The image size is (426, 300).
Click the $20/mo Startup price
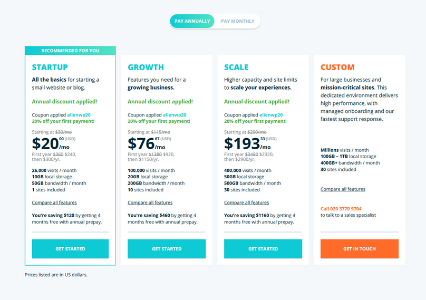tap(51, 144)
